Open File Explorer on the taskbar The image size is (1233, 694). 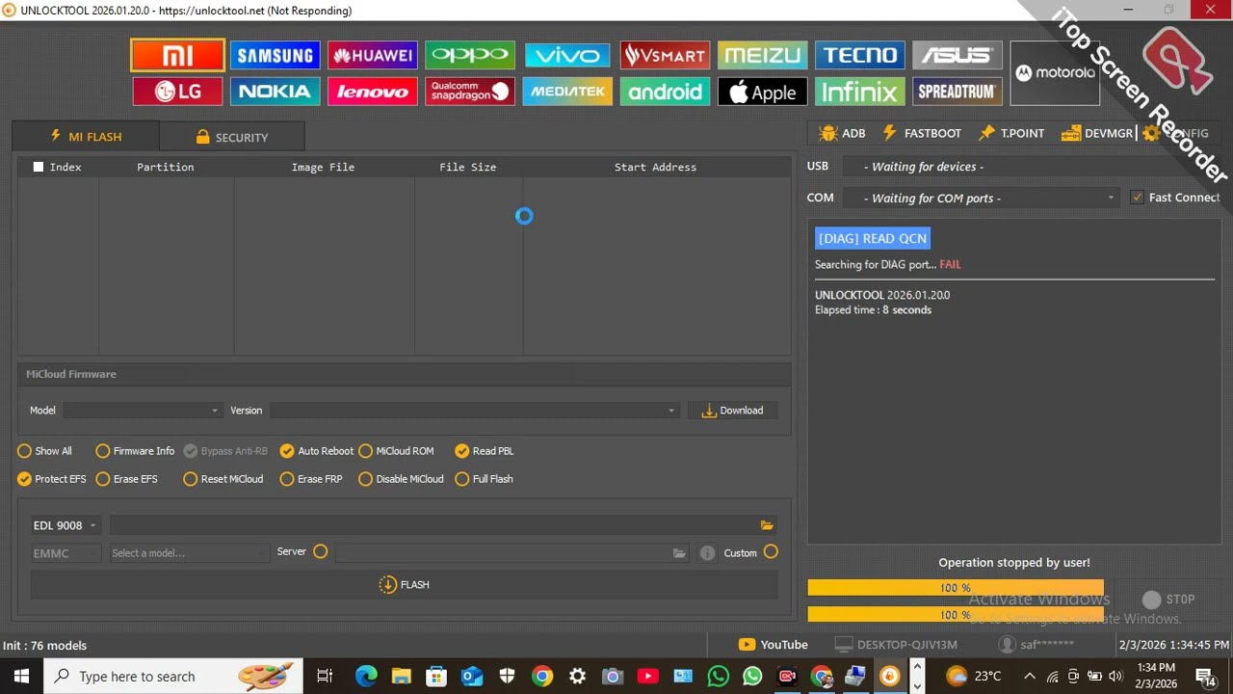(402, 676)
